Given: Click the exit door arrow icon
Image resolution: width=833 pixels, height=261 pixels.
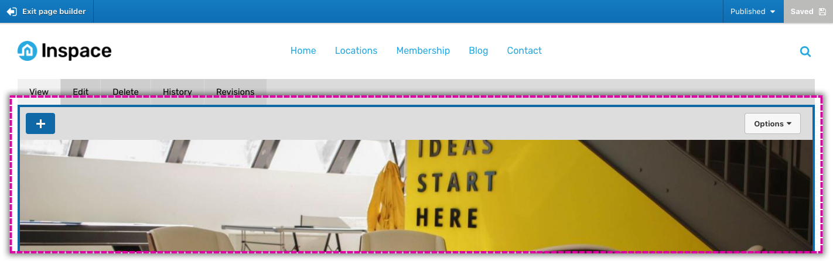Looking at the screenshot, I should 12,12.
